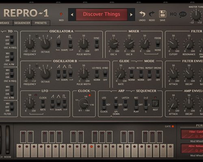203x162 pixels.
Task: Toggle Oscillator B sawtooth shape switch
Action: [x=58, y=74]
